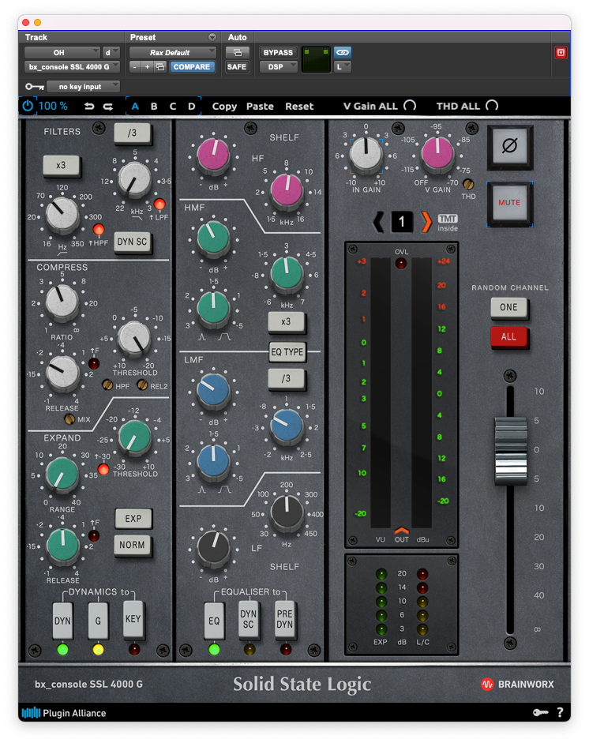Click the license key icon at bottom
Viewport: 589px width, 743px height.
click(x=541, y=712)
